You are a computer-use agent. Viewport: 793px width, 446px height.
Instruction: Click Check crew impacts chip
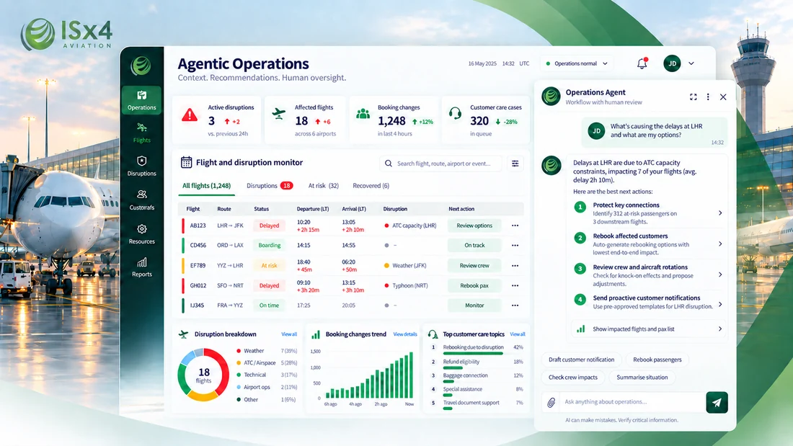click(573, 378)
